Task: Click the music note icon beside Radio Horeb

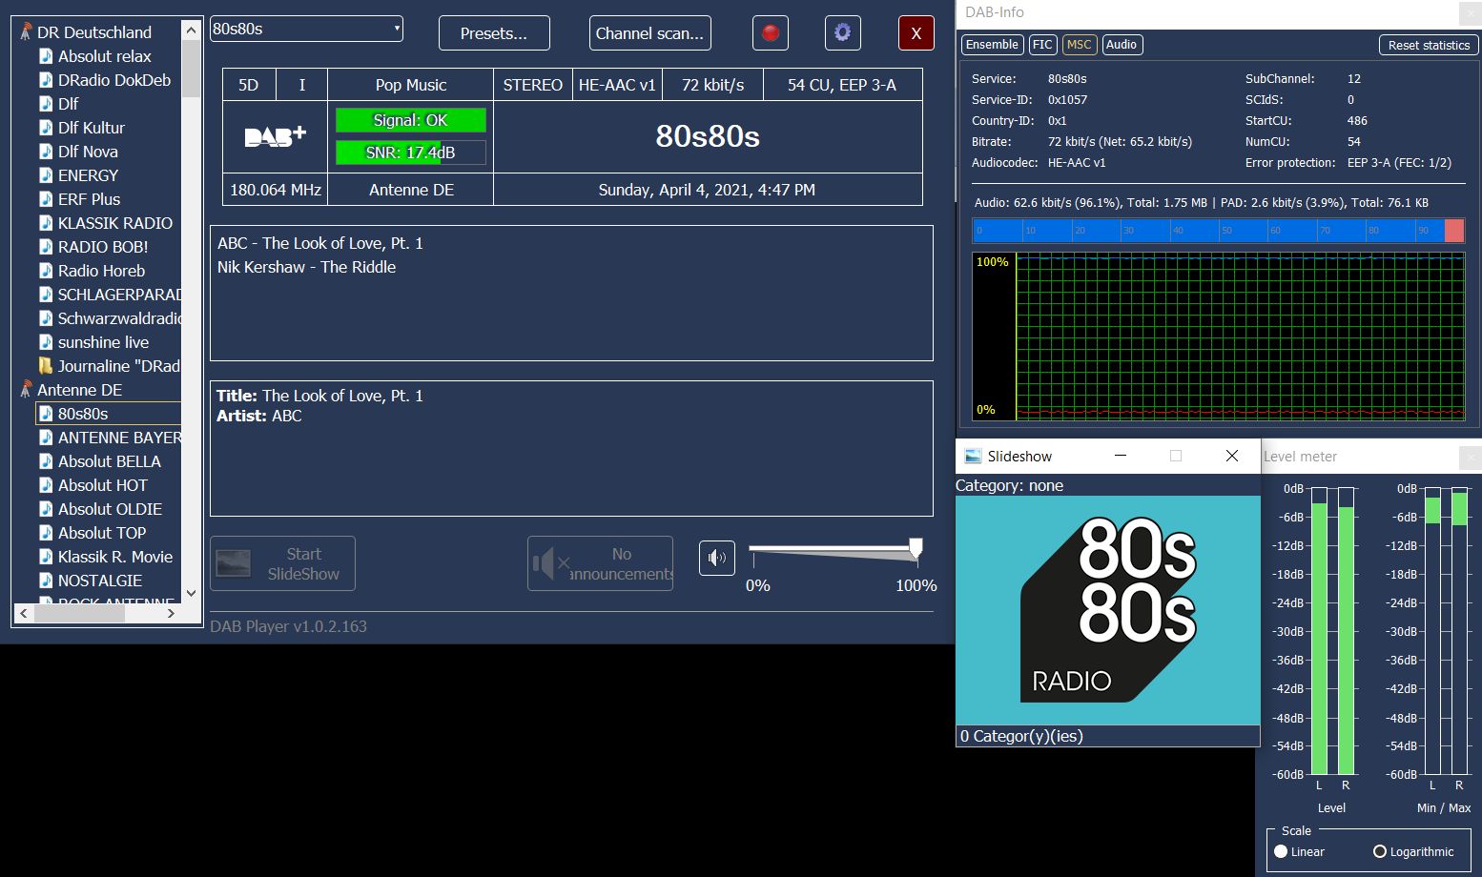Action: click(46, 271)
